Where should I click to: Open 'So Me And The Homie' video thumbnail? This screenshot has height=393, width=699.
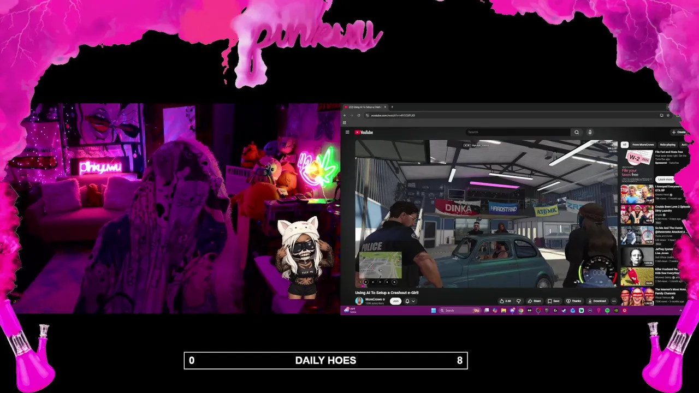point(637,236)
